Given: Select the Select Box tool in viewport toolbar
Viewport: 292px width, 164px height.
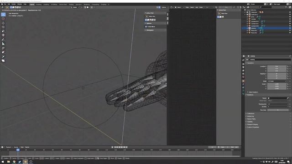Looking at the screenshot, I should [3, 15].
